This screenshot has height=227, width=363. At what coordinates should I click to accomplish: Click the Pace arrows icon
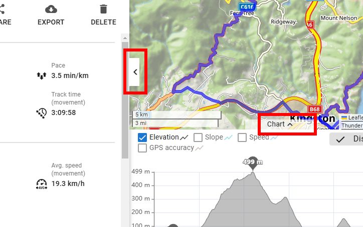pos(42,75)
